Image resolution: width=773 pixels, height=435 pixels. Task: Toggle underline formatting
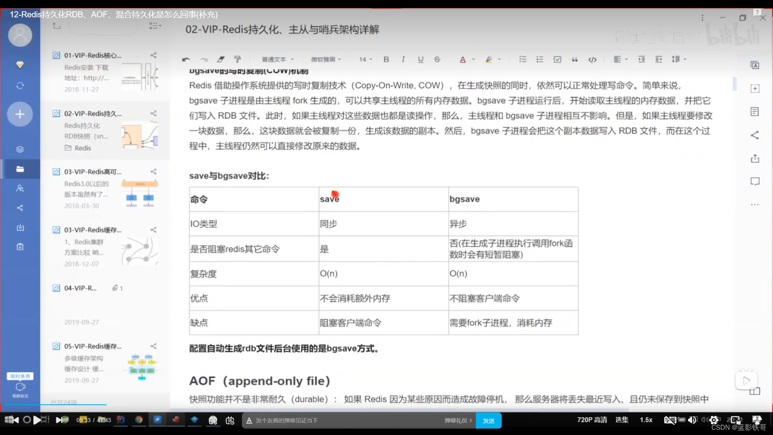click(x=420, y=60)
